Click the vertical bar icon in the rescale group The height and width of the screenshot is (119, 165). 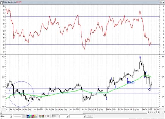pos(153,112)
